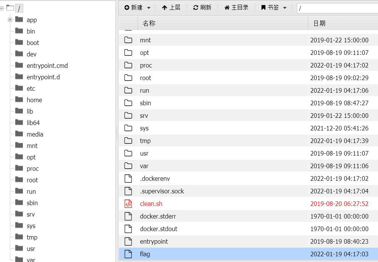This screenshot has height=262, width=378.
Task: Select usr folder in the tree
Action: [30, 249]
